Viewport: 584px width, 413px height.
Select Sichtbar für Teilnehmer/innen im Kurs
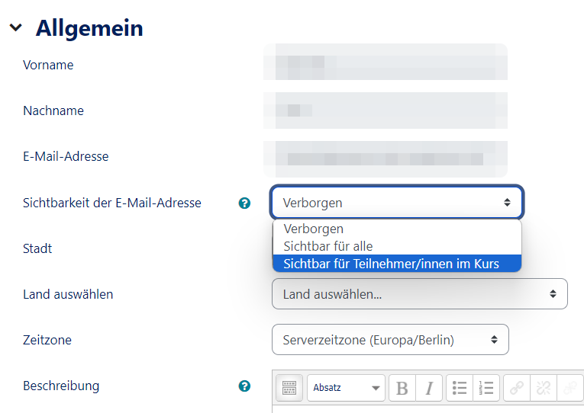391,264
